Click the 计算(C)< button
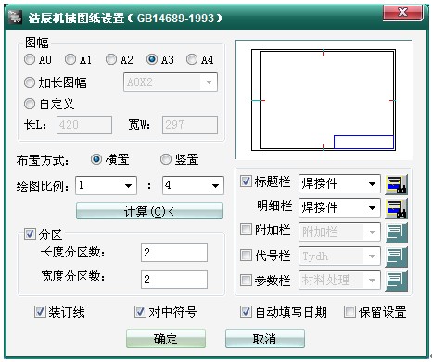The width and height of the screenshot is (432, 362). (149, 211)
